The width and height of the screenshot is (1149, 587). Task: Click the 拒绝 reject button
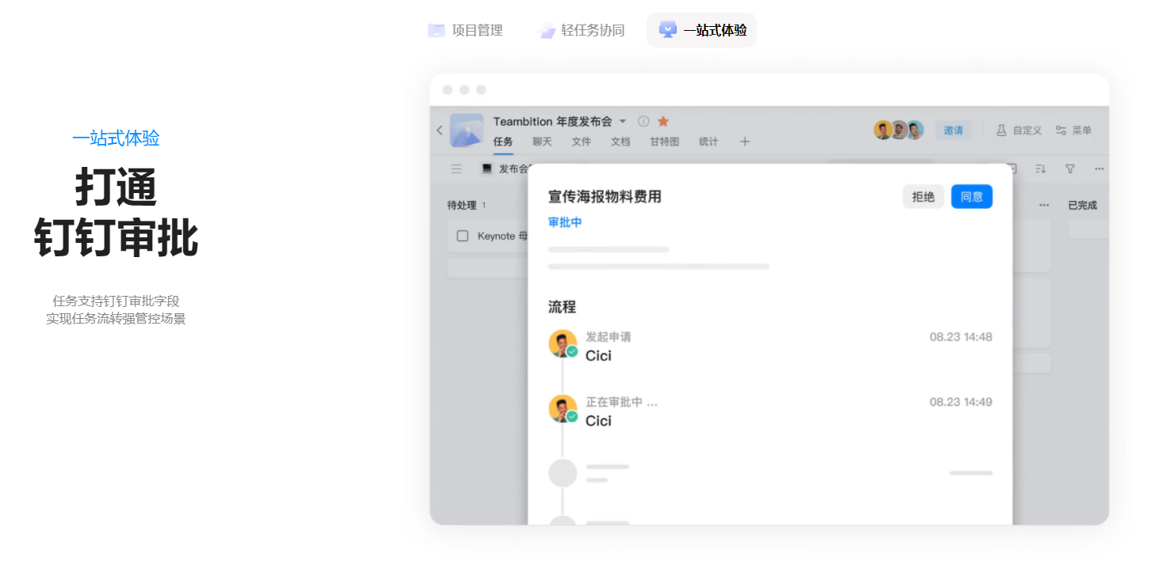923,197
